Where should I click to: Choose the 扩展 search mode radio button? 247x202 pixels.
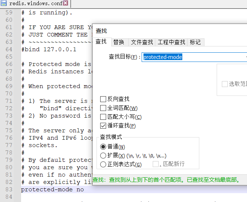click(x=103, y=156)
